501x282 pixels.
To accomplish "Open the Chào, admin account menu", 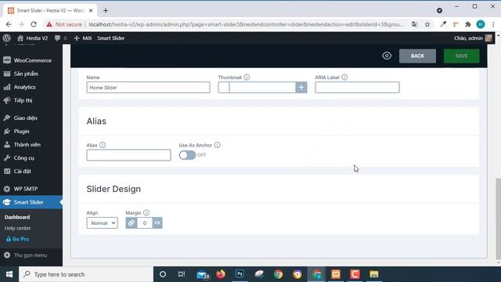I will pyautogui.click(x=473, y=38).
